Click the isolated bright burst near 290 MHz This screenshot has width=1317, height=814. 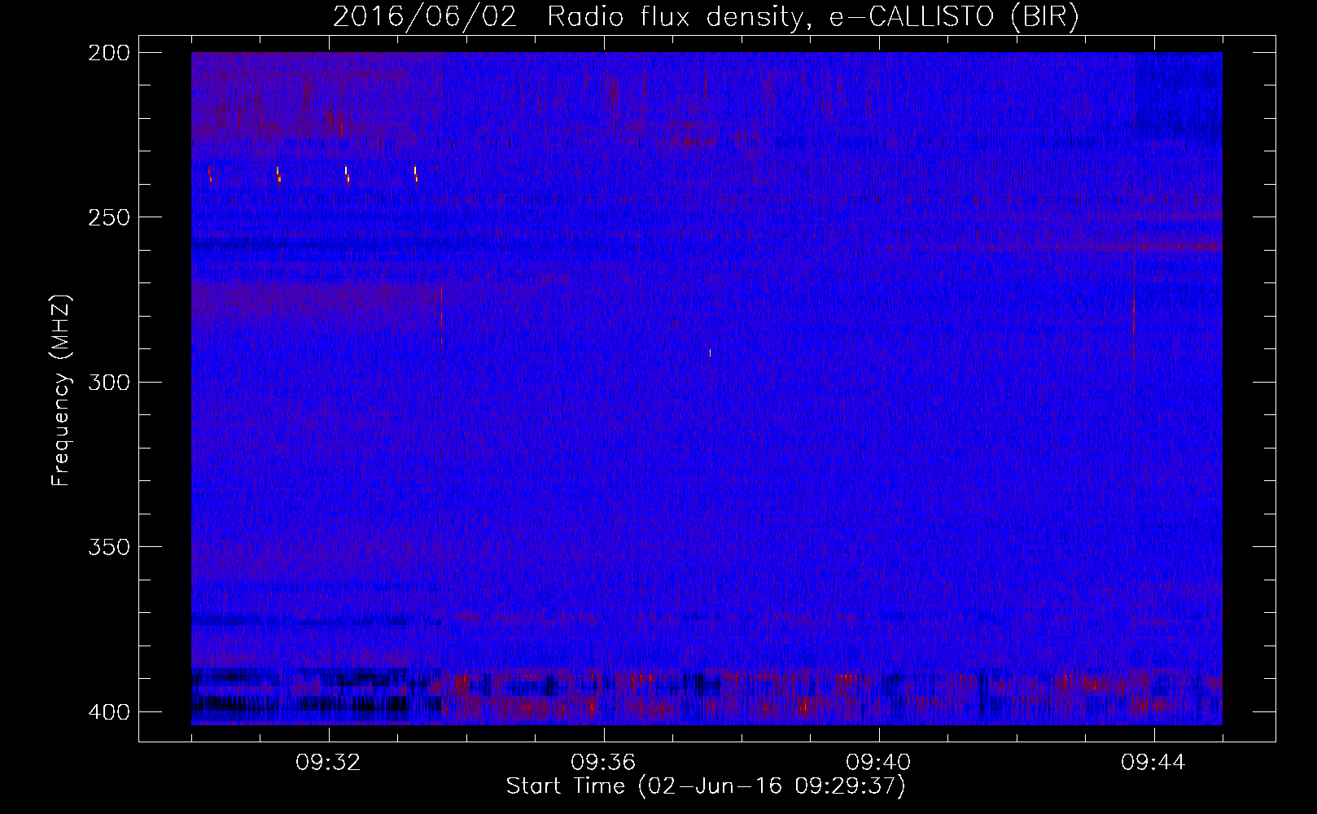tap(710, 353)
